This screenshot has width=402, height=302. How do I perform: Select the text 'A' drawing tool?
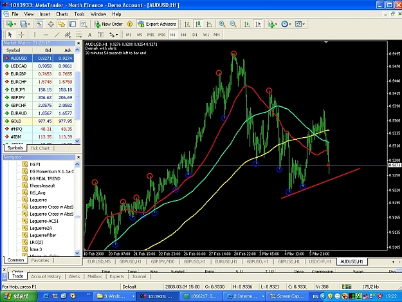coord(89,35)
